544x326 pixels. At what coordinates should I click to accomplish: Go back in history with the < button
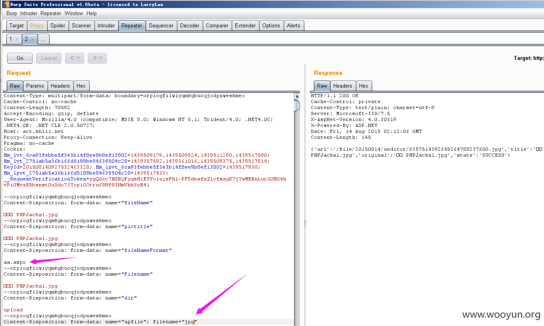(x=72, y=58)
